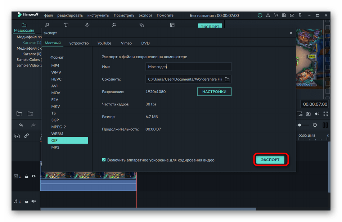Open the инструменты menu
Image resolution: width=342 pixels, height=222 pixels.
(98, 15)
